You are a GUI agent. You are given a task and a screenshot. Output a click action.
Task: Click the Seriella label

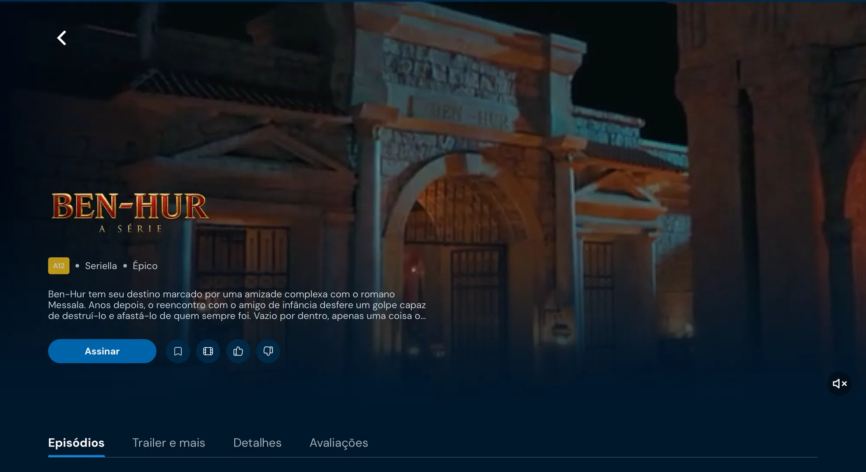tap(101, 266)
